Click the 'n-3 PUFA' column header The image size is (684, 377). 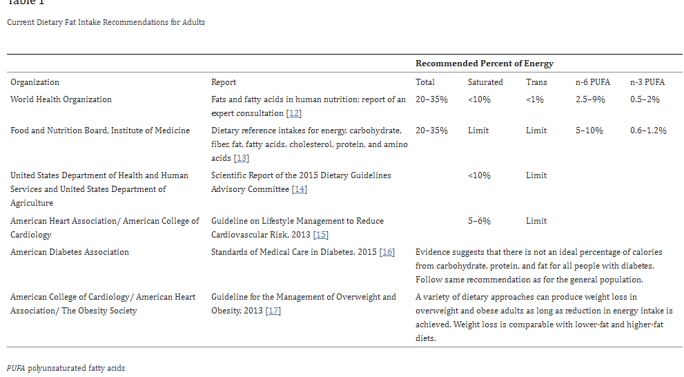pos(647,82)
